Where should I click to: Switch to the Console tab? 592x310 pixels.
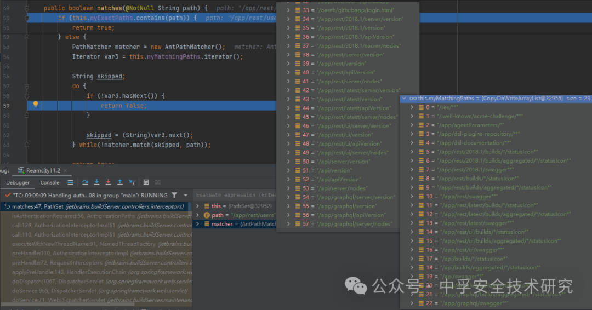(x=50, y=182)
